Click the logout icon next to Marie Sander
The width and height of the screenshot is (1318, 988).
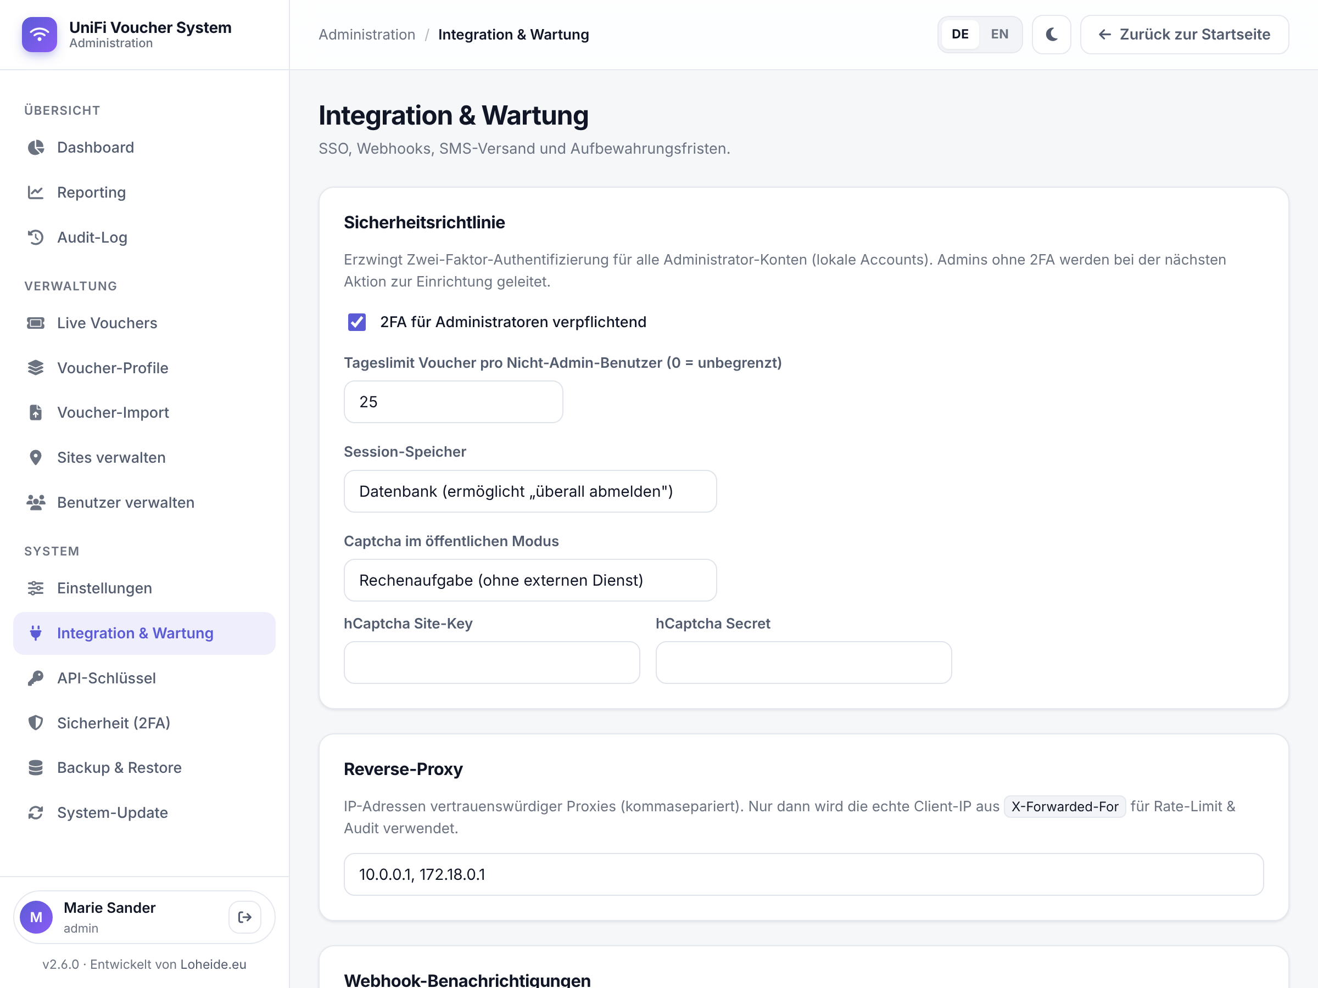coord(245,917)
